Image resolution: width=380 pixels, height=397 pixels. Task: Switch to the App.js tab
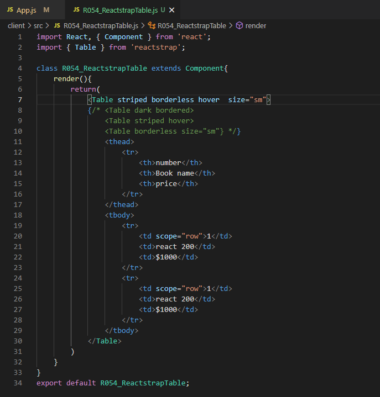[x=33, y=10]
